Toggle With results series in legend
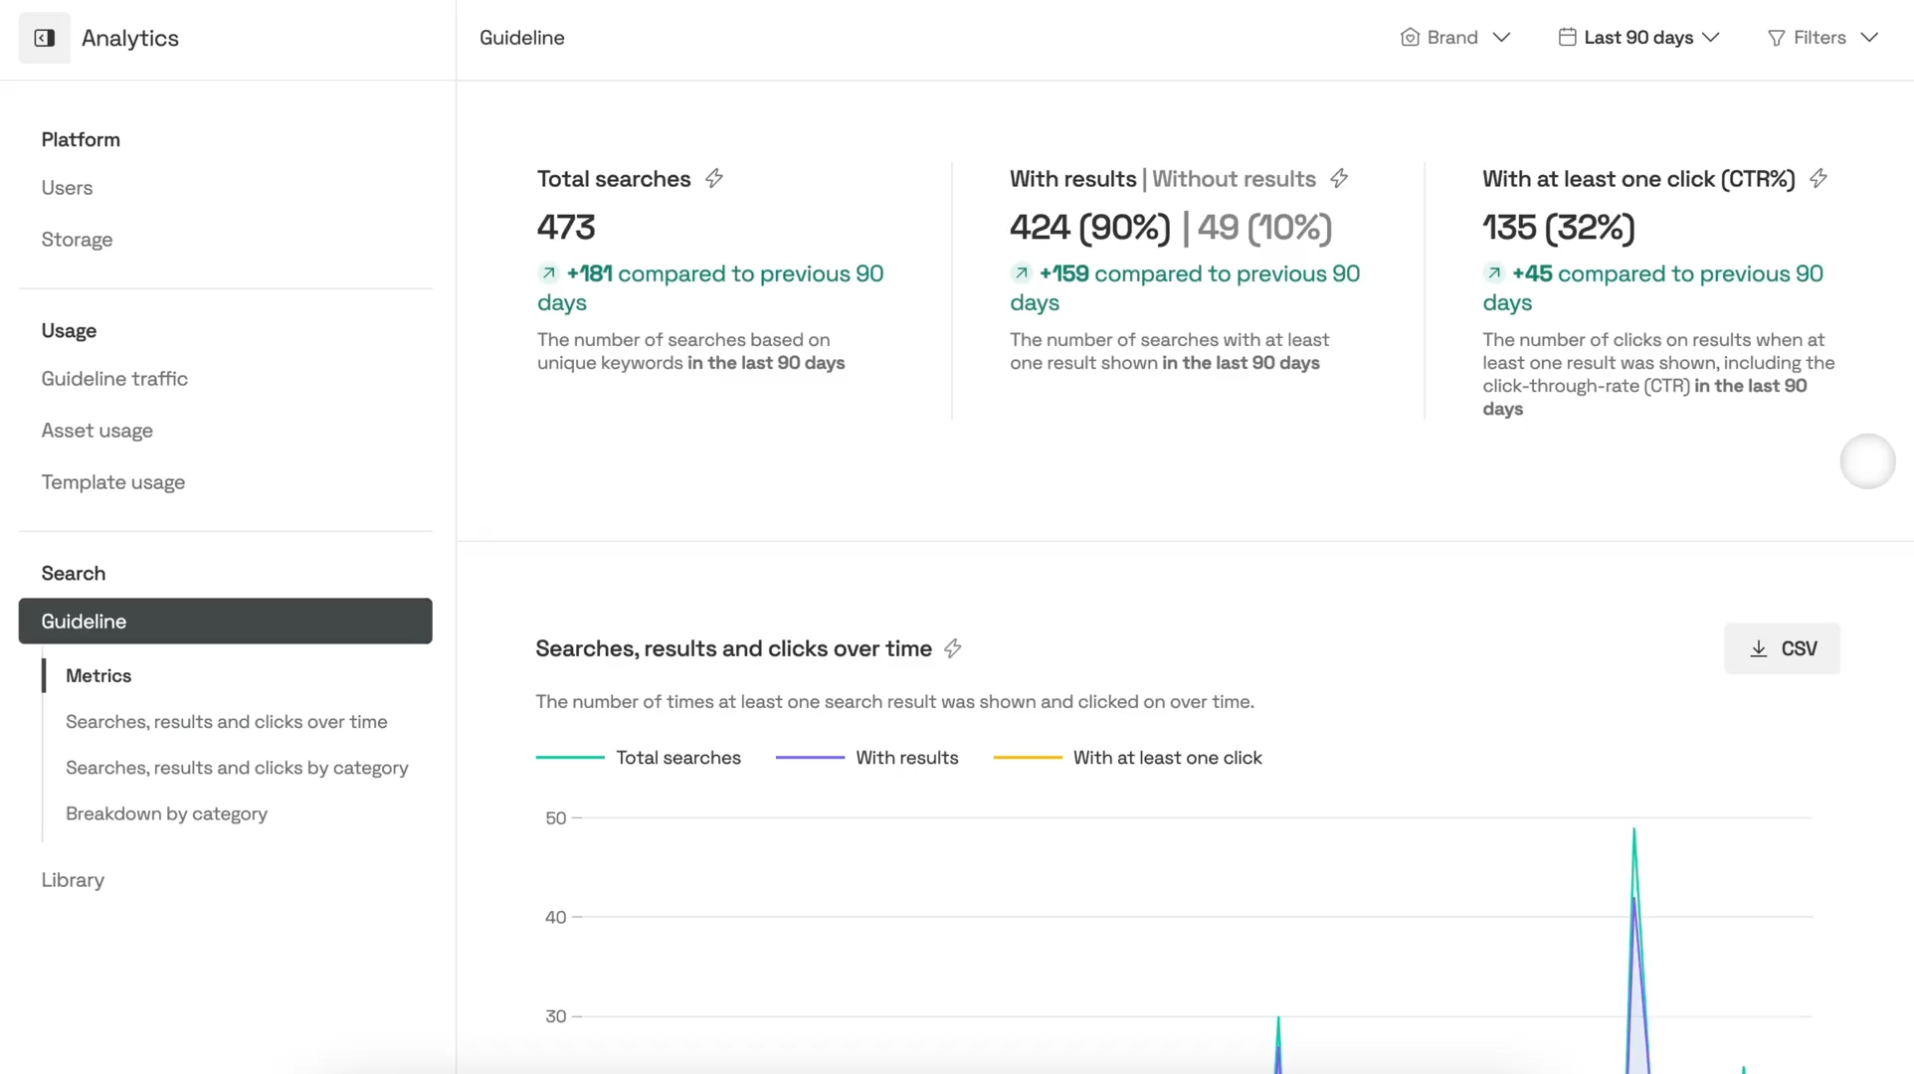This screenshot has width=1914, height=1074. pyautogui.click(x=906, y=758)
